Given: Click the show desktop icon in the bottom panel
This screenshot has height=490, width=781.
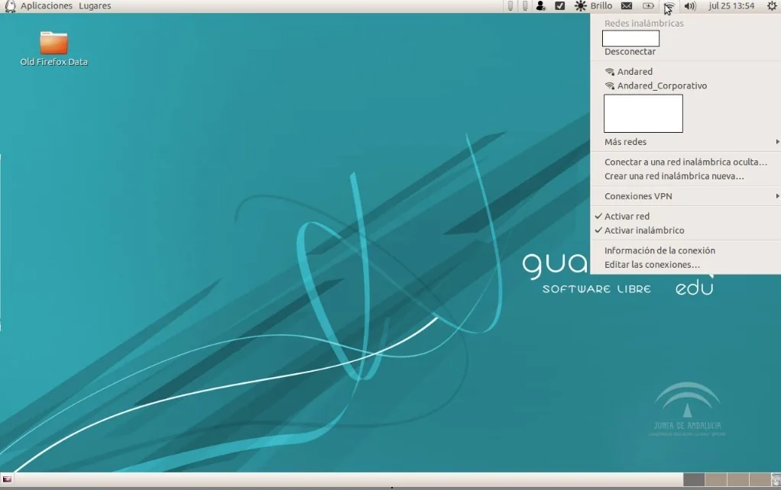Looking at the screenshot, I should point(7,479).
